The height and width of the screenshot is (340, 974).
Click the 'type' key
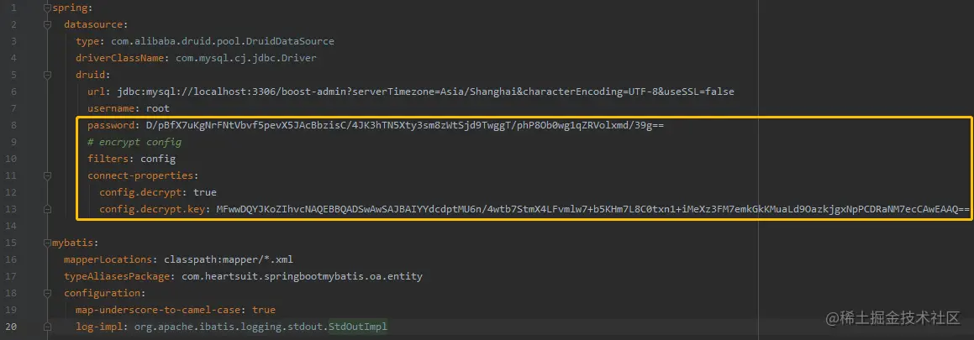87,42
